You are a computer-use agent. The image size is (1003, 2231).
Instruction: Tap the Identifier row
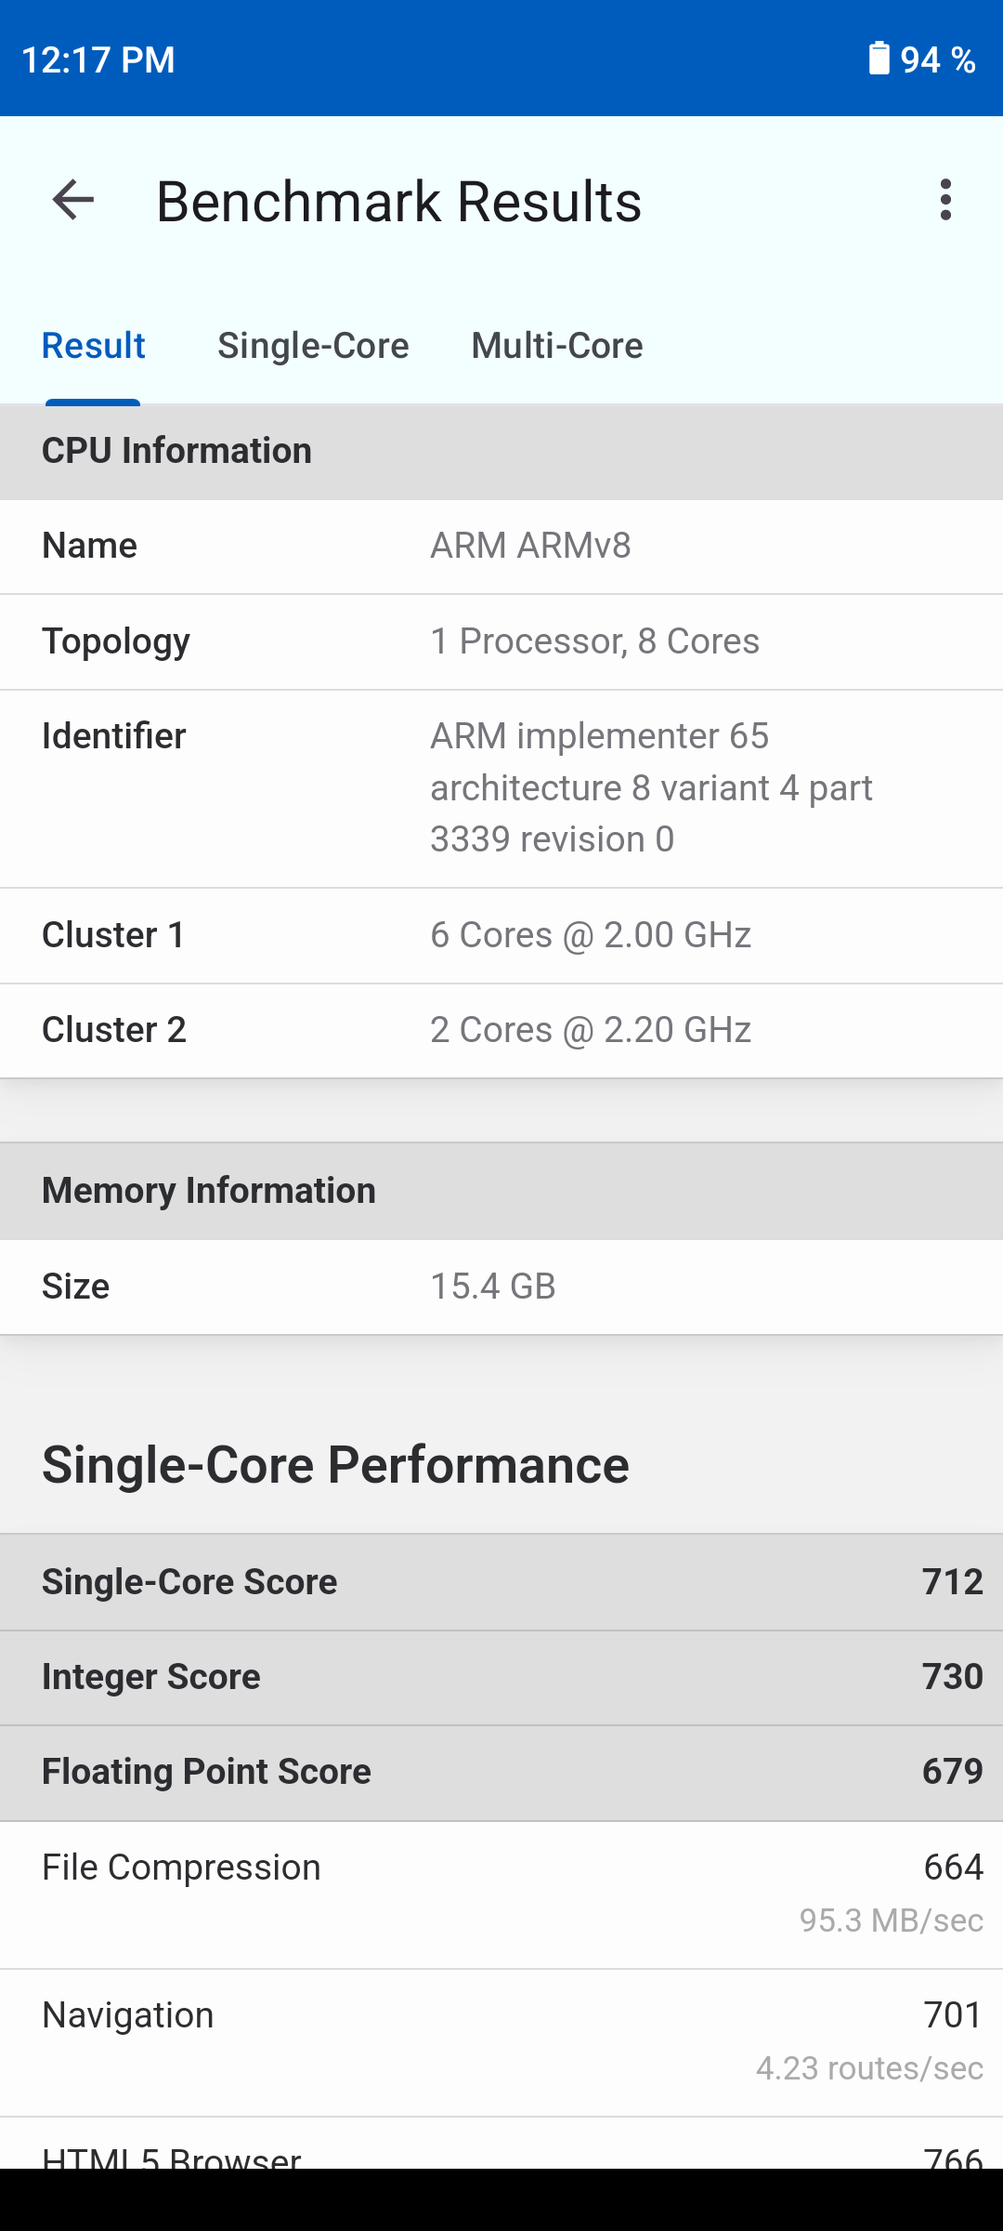click(501, 788)
